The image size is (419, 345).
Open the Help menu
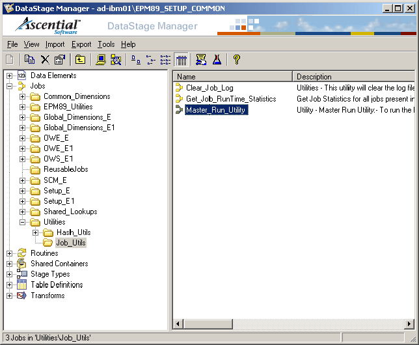click(x=128, y=44)
